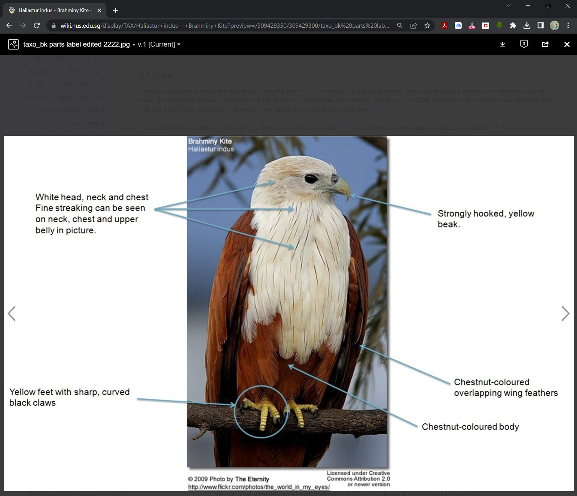Toggle the browser side panel
Screen dimensions: 577x496
pos(540,26)
